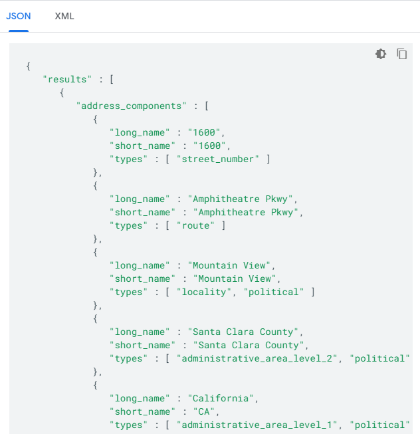
Task: Toggle dark code theme icon
Action: point(381,54)
